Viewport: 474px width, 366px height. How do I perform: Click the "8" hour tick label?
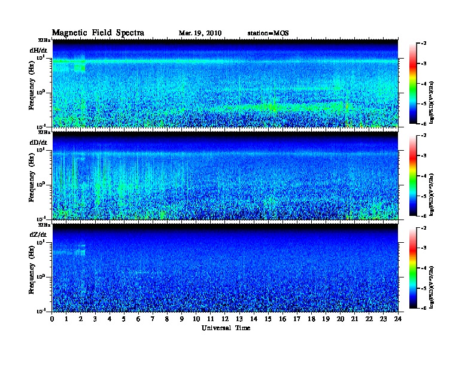click(x=167, y=319)
